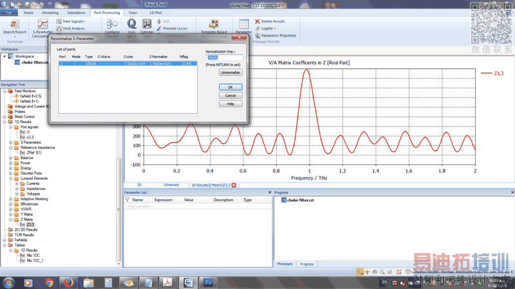Collapse the Z Matrix folder
Viewport: 515px width, 289px height.
11,220
